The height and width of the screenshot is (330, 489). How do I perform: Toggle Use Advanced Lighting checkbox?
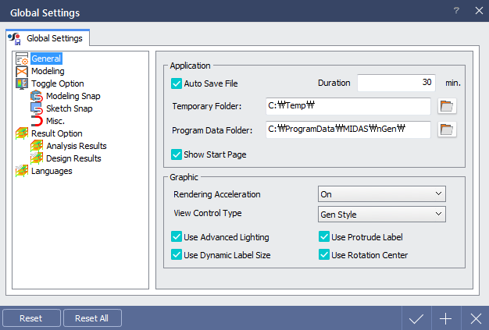pyautogui.click(x=177, y=237)
